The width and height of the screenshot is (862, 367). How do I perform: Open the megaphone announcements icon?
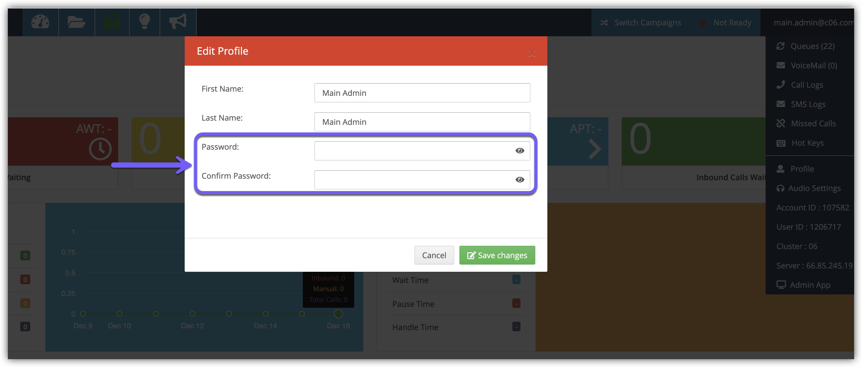pos(178,22)
